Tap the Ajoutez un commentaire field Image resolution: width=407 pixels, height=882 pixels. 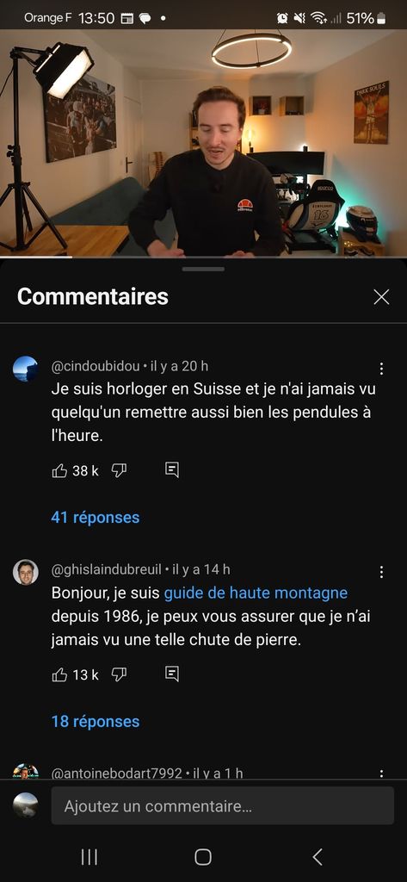[x=223, y=806]
